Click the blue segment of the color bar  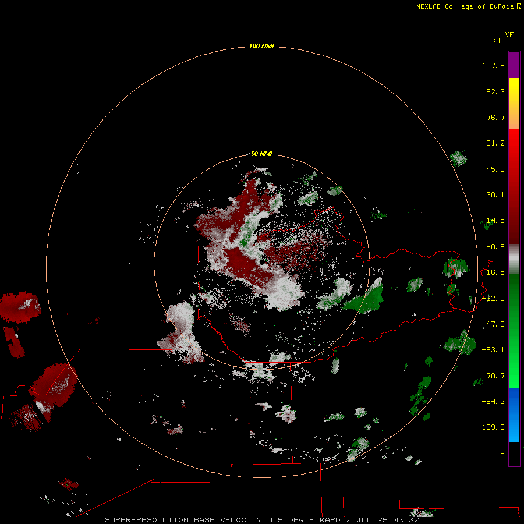[x=514, y=415]
